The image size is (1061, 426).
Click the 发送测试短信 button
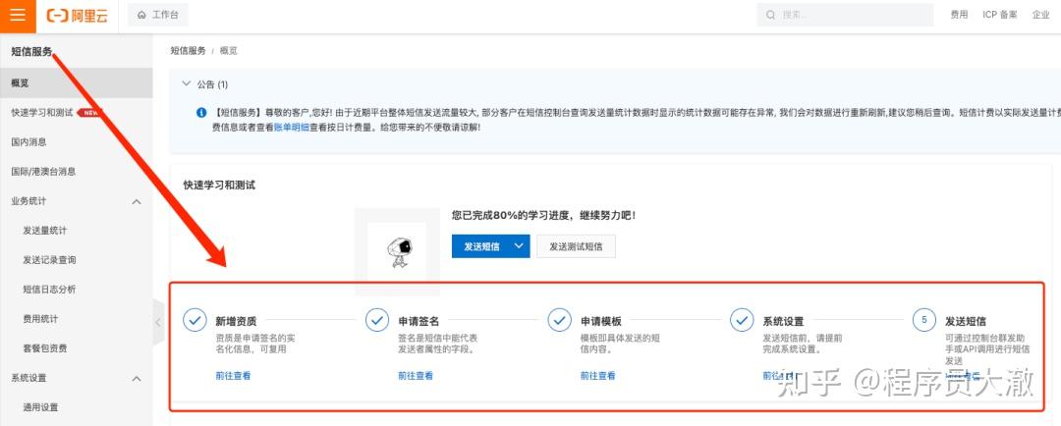click(x=576, y=246)
